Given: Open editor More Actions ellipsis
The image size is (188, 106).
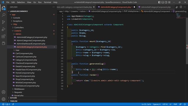Looking at the screenshot, I should click(x=185, y=7).
